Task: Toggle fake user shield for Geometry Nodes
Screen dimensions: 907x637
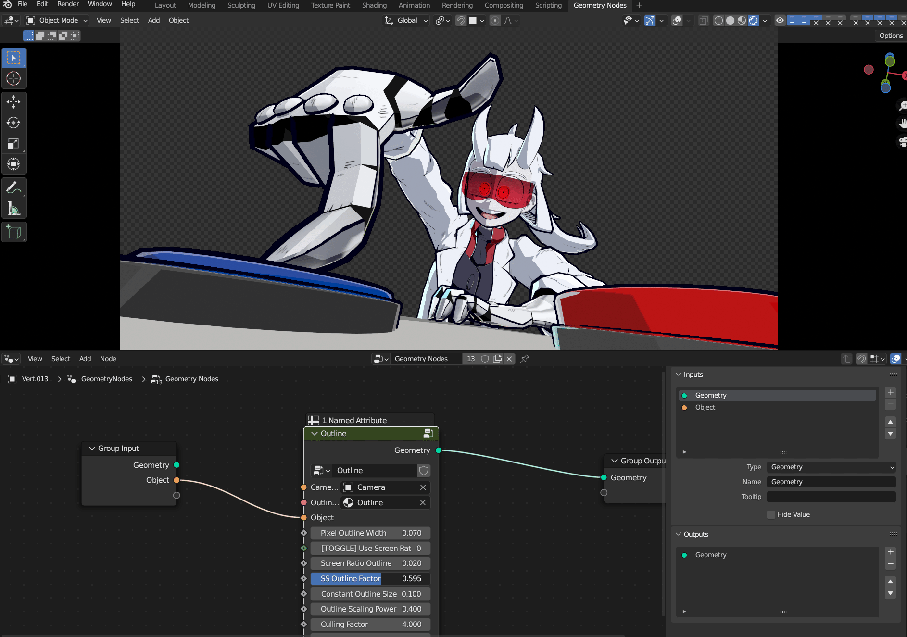Action: click(485, 359)
